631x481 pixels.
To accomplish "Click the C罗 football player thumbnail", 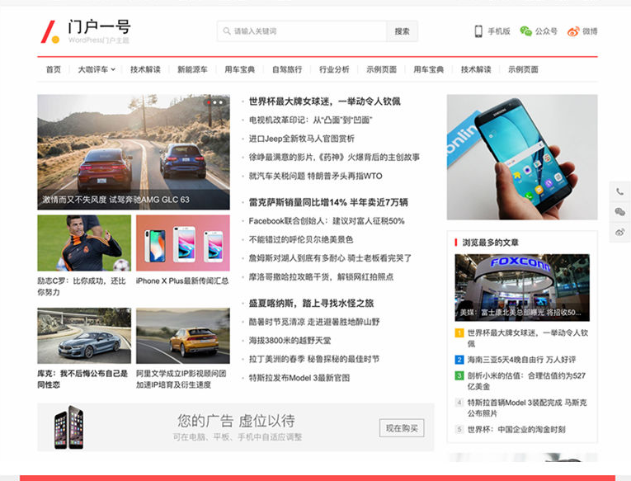I will click(x=84, y=243).
